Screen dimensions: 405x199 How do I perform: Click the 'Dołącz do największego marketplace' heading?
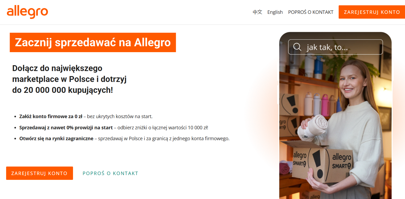pos(69,79)
